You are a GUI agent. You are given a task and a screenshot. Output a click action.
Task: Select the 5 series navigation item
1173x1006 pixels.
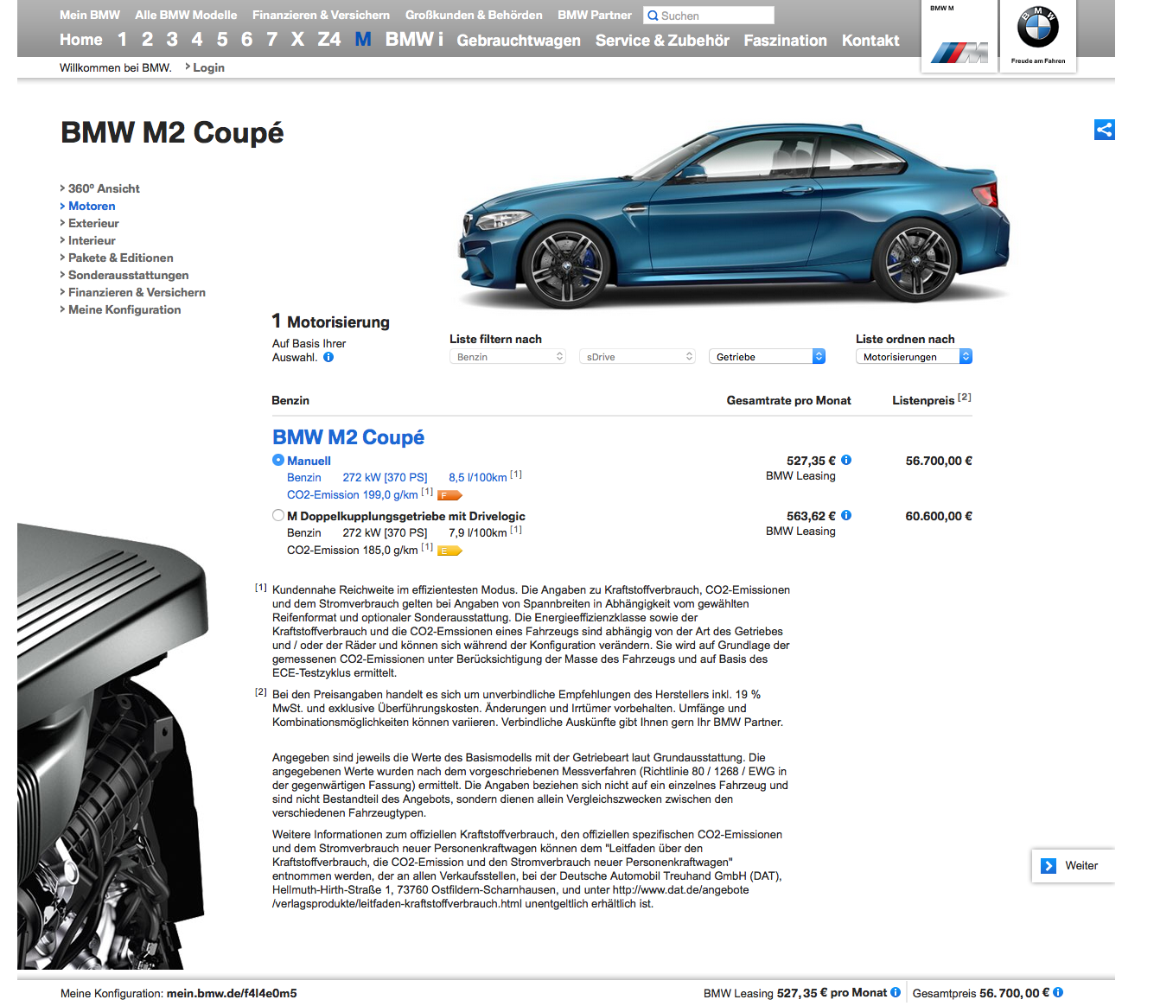[223, 40]
